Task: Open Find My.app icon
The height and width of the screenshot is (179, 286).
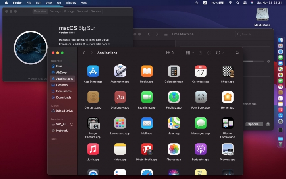Action: [x=174, y=97]
